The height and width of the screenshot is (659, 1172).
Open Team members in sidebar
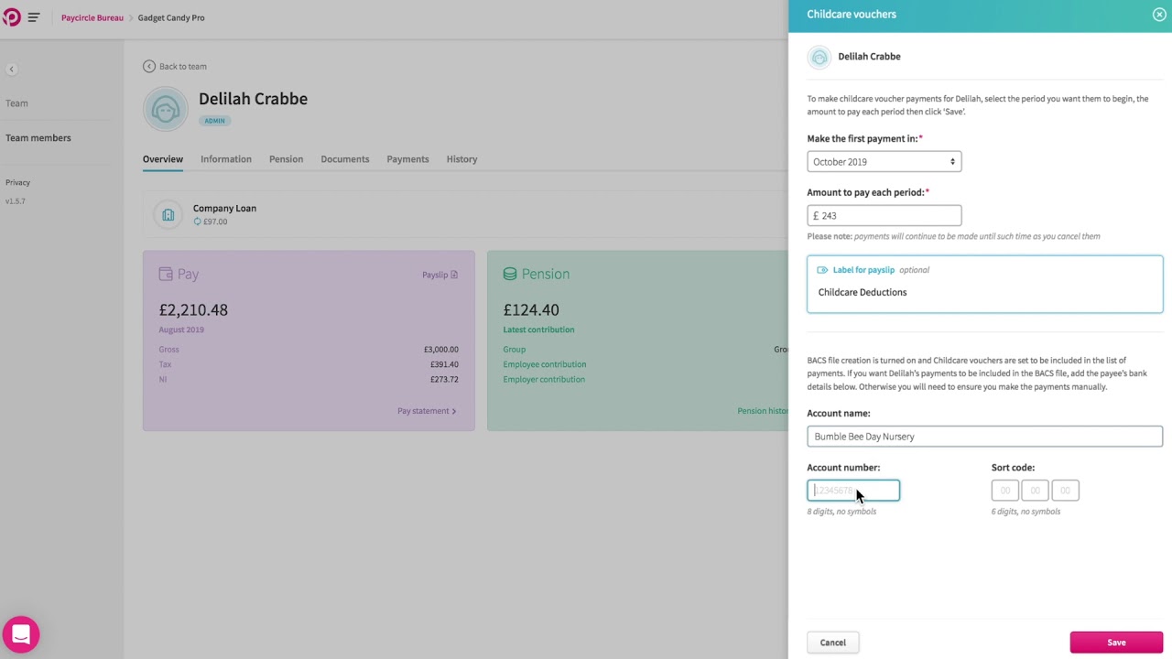point(38,138)
